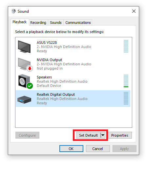Click the ASUS VS228 volume level meter
Viewport: 146px width, 169px height.
[126, 46]
